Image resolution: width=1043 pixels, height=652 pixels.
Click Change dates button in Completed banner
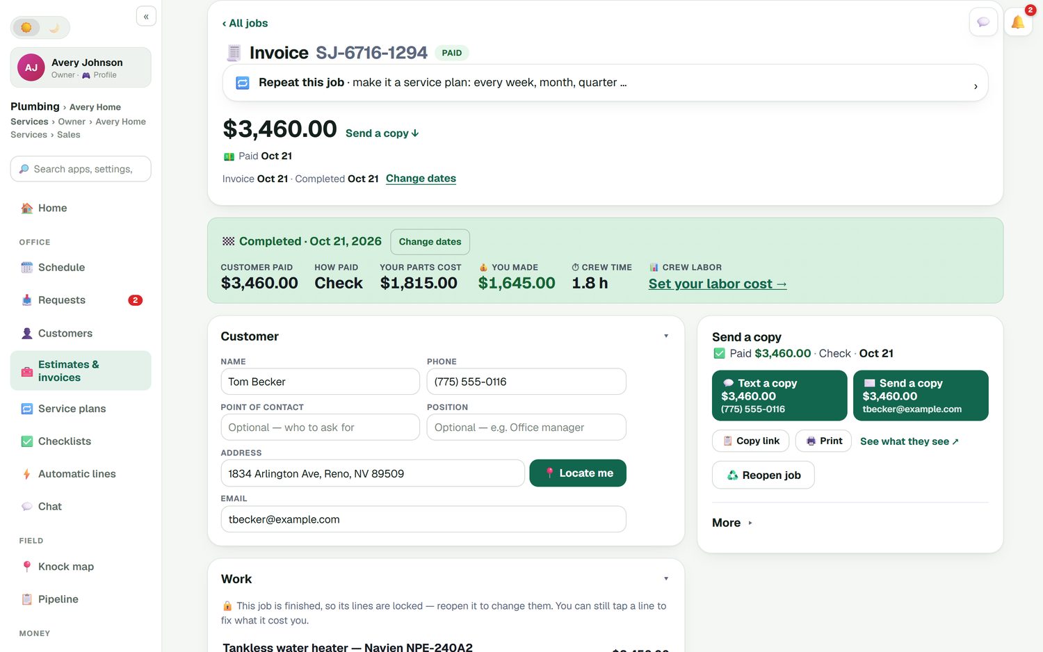click(x=430, y=242)
